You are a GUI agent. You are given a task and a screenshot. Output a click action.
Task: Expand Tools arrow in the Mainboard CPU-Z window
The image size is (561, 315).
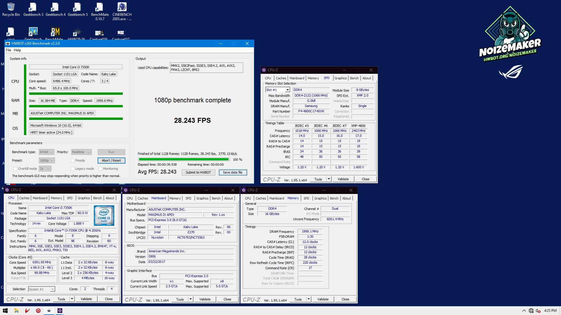tap(191, 299)
